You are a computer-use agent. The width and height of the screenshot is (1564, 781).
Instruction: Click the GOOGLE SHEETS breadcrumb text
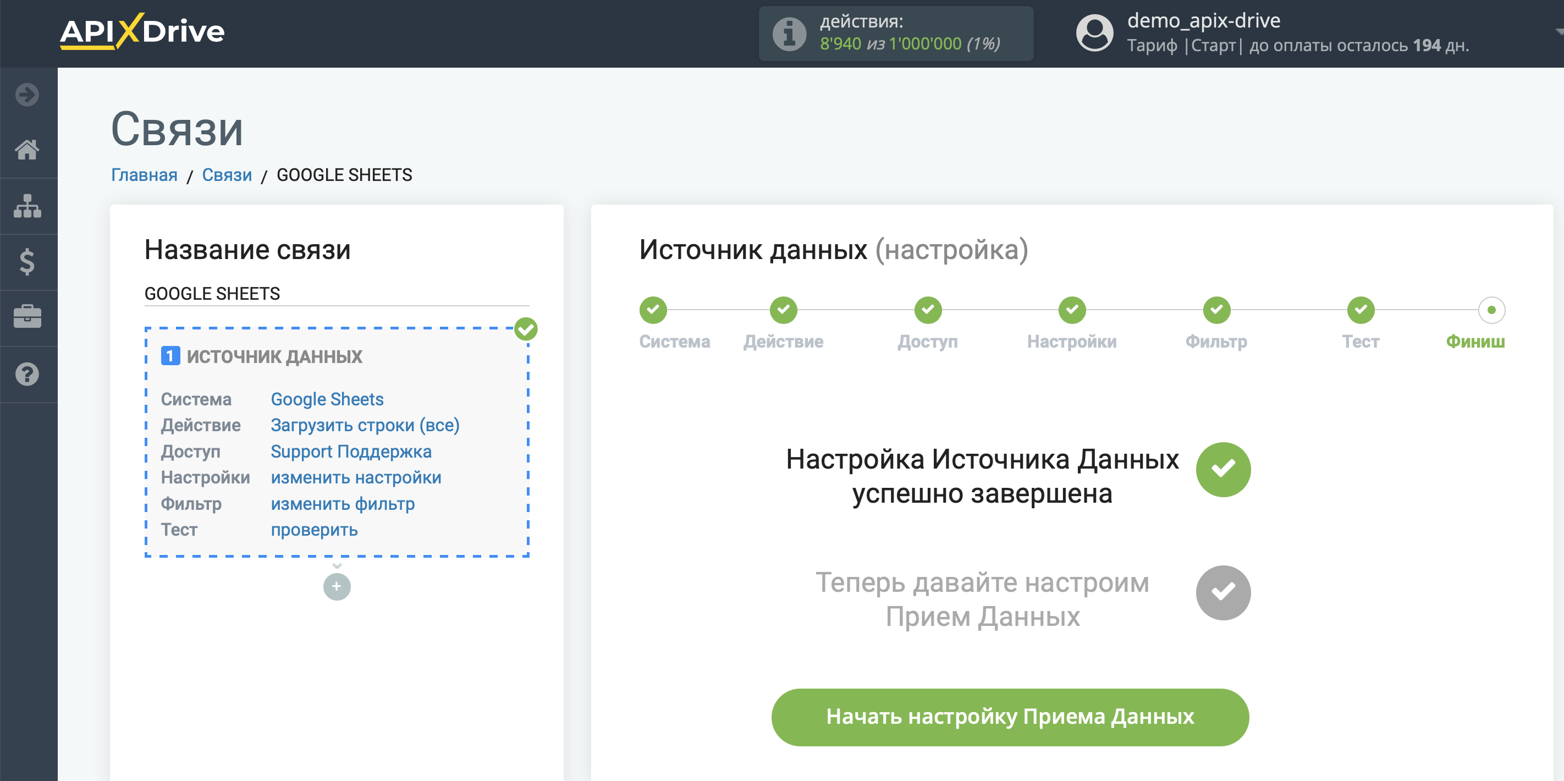pyautogui.click(x=344, y=175)
